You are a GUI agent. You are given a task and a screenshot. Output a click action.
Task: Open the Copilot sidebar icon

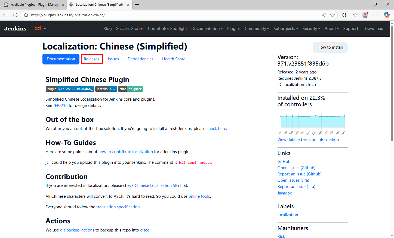pyautogui.click(x=386, y=15)
